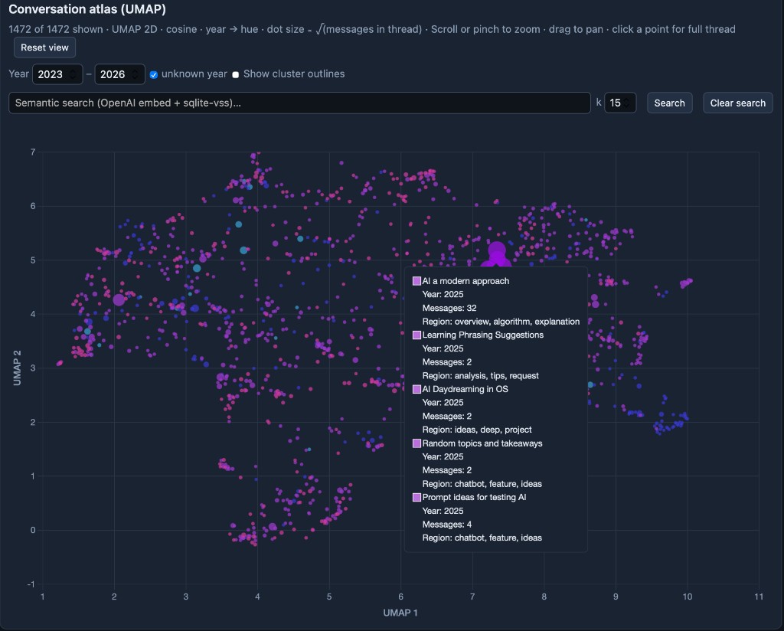Click the down arrow on the 2026 year stepper
This screenshot has width=784, height=631.
tap(136, 77)
